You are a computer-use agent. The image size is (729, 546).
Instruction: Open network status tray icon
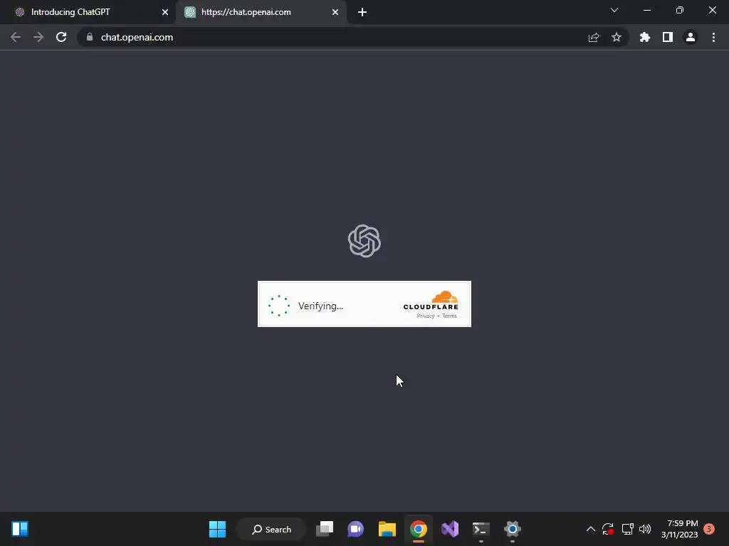[x=627, y=529]
